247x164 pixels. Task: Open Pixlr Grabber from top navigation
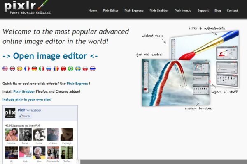pos(159,11)
